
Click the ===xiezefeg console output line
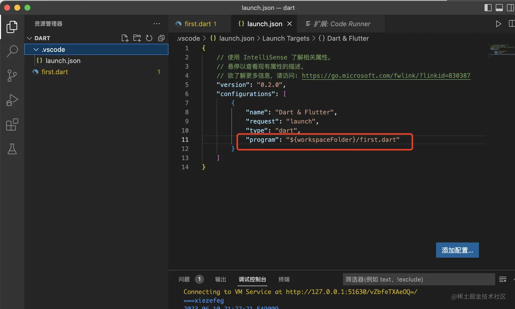tap(204, 301)
